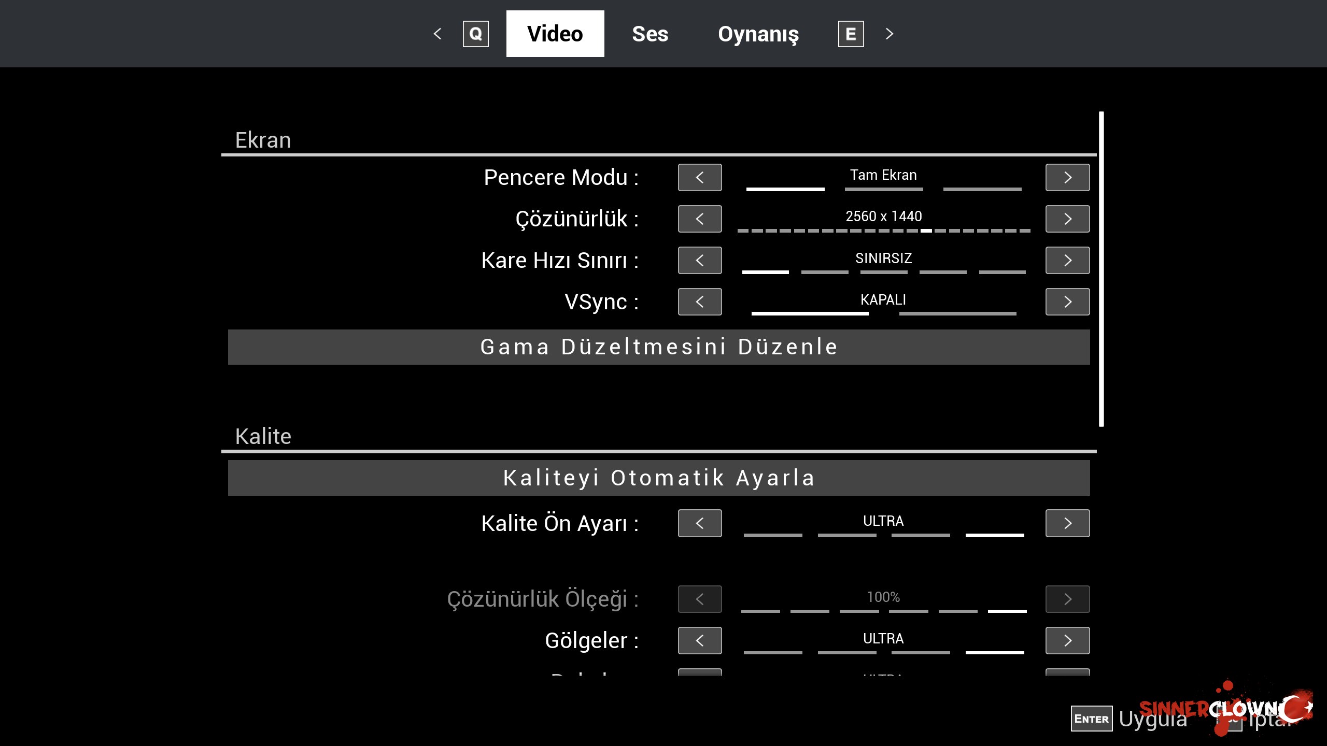
Task: Open the Oynanış tab
Action: click(x=758, y=34)
